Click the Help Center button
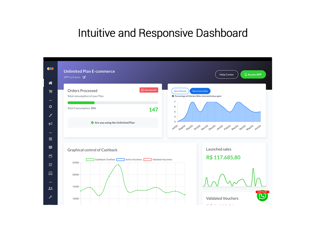The height and width of the screenshot is (243, 324). tap(227, 75)
